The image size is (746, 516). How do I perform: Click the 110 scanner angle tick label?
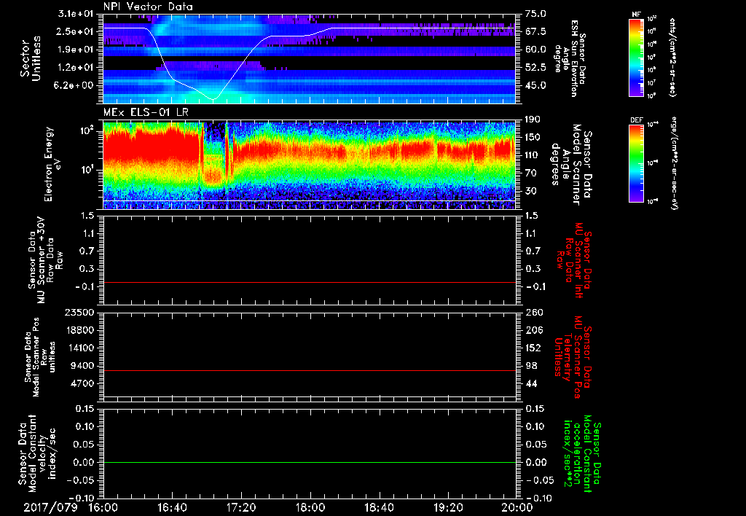click(533, 155)
